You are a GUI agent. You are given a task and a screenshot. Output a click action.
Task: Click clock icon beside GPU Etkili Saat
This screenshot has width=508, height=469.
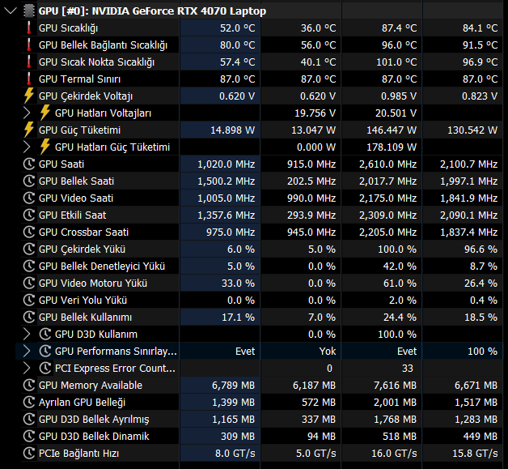point(29,215)
